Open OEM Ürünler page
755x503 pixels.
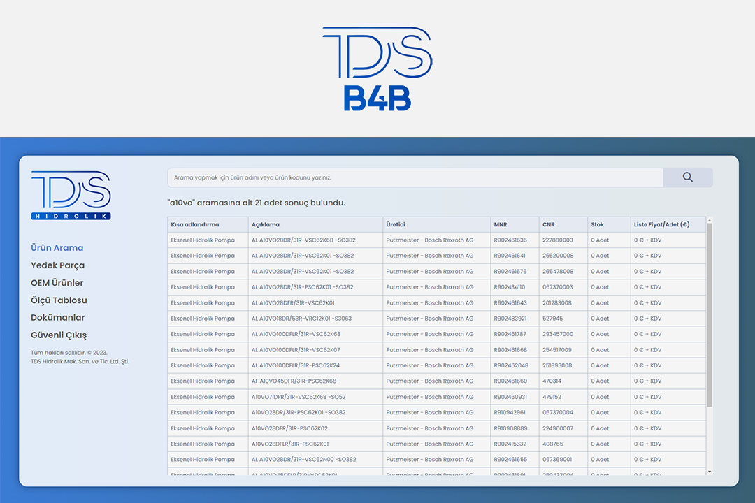(x=57, y=283)
